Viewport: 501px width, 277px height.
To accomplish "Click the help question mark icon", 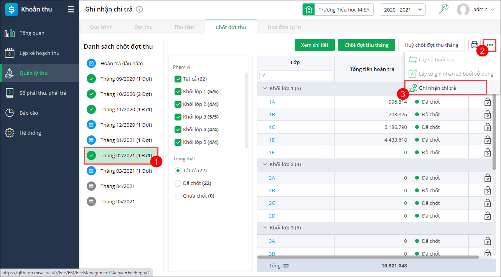I will pyautogui.click(x=139, y=9).
